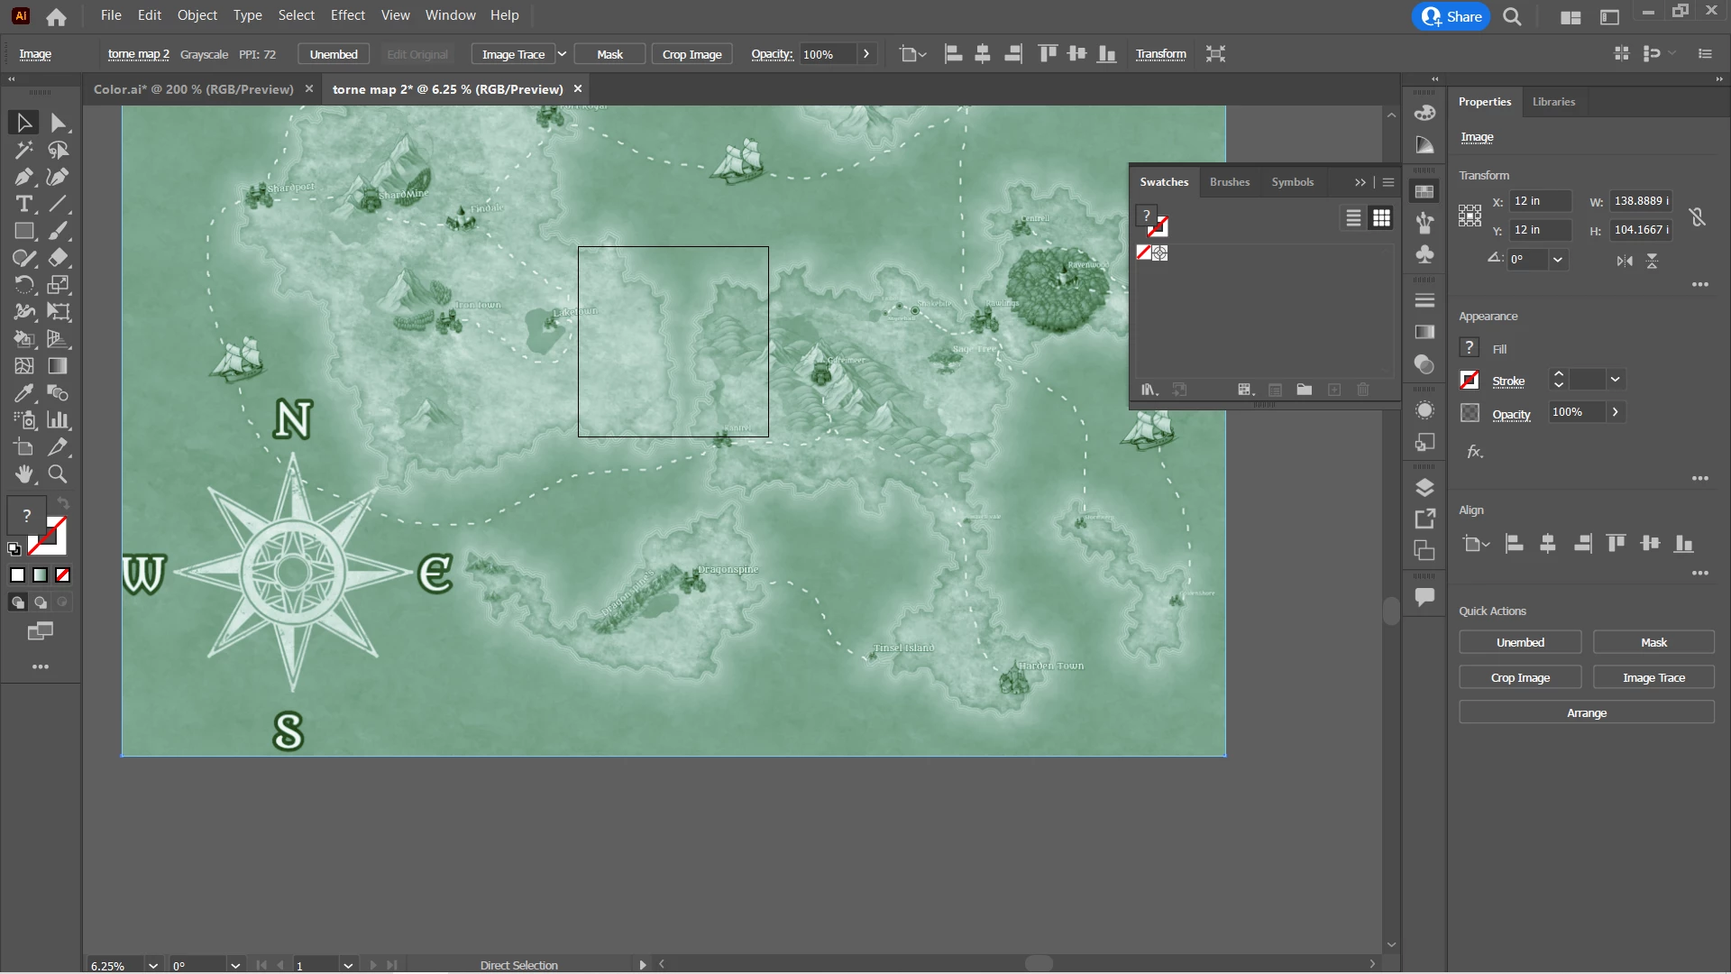The height and width of the screenshot is (974, 1731).
Task: Open the stroke weight dropdown
Action: (1615, 380)
